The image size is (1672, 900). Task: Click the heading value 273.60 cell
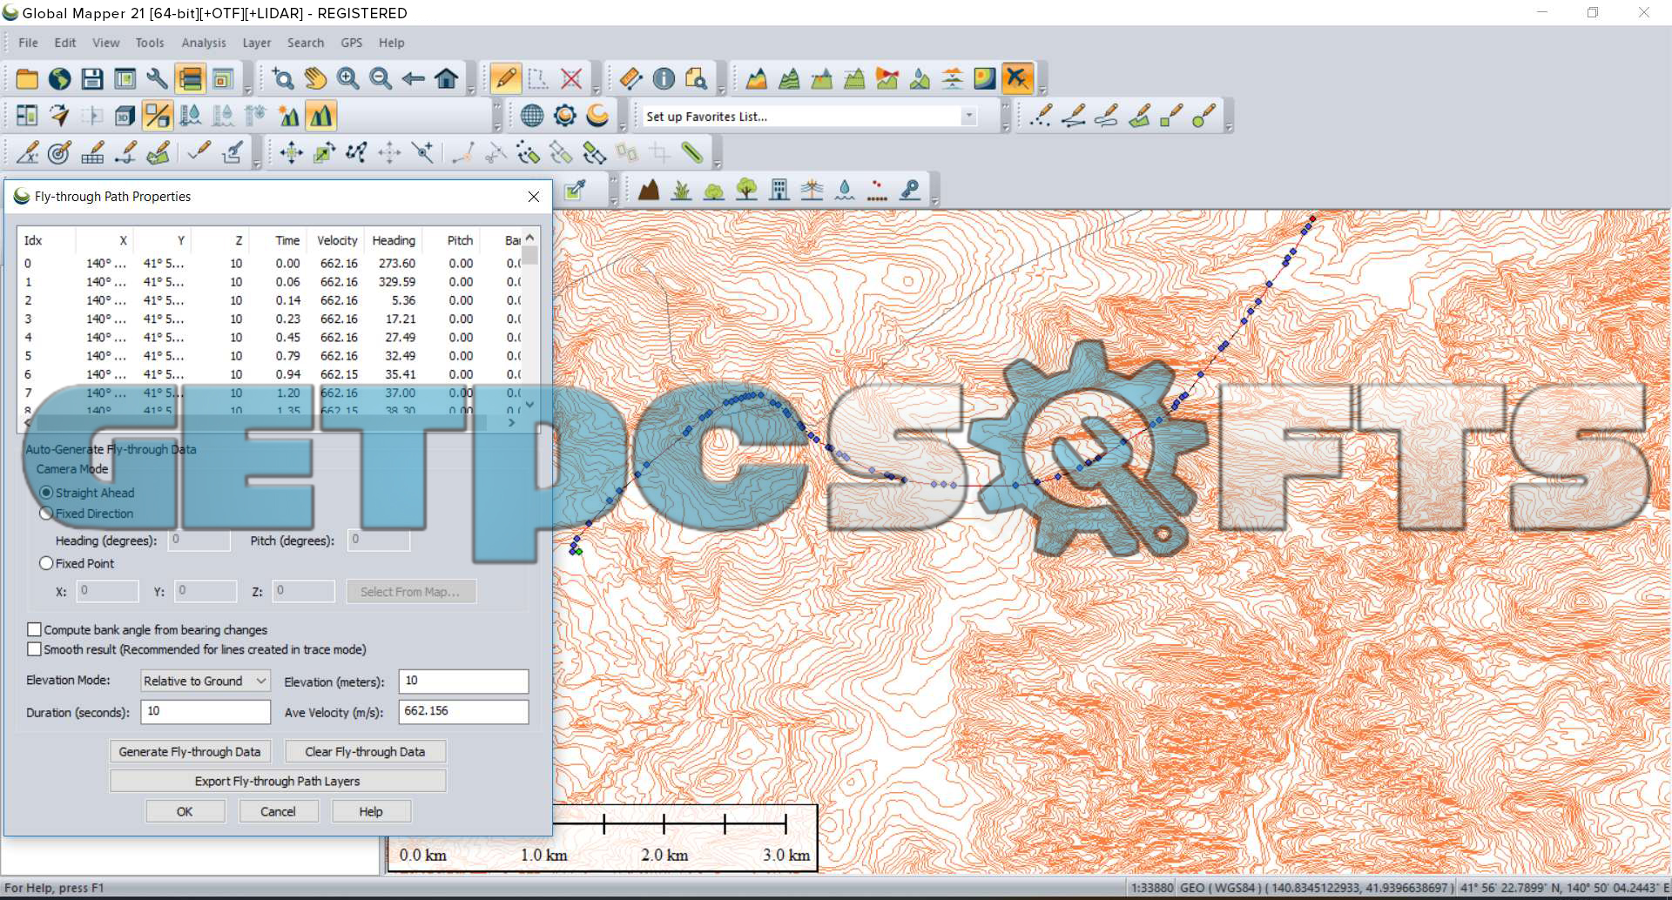tap(396, 264)
